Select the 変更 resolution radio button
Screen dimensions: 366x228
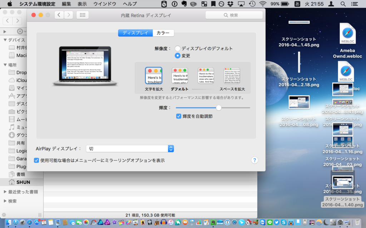(178, 56)
